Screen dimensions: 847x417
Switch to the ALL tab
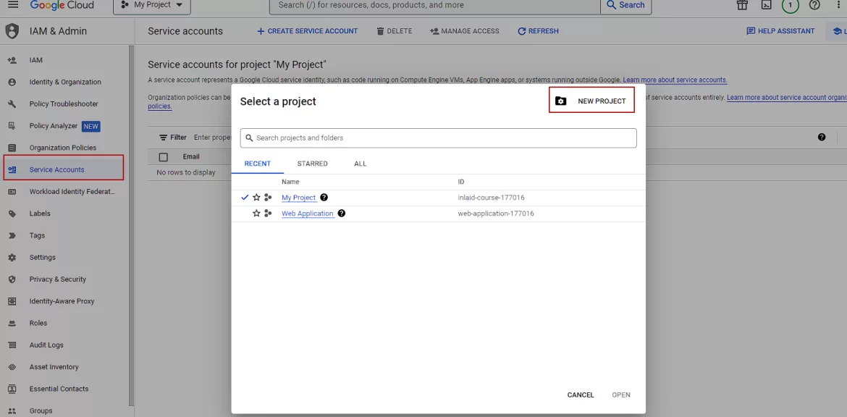361,164
